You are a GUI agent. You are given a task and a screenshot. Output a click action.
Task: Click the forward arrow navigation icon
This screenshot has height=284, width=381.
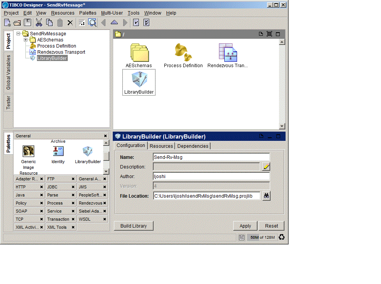[x=125, y=23]
